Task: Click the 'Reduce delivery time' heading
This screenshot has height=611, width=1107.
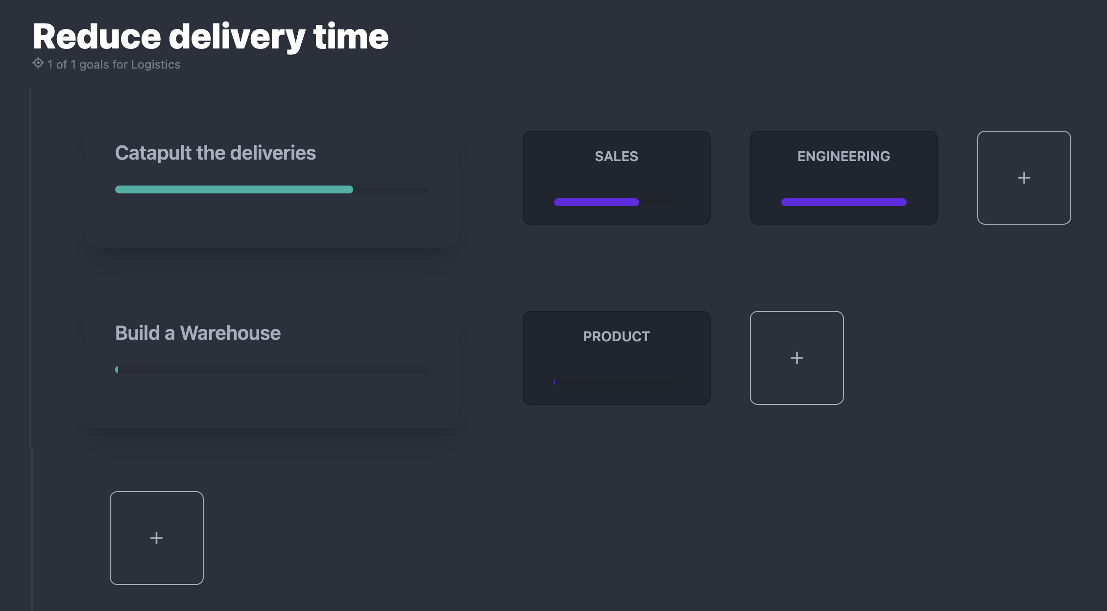Action: click(x=210, y=37)
